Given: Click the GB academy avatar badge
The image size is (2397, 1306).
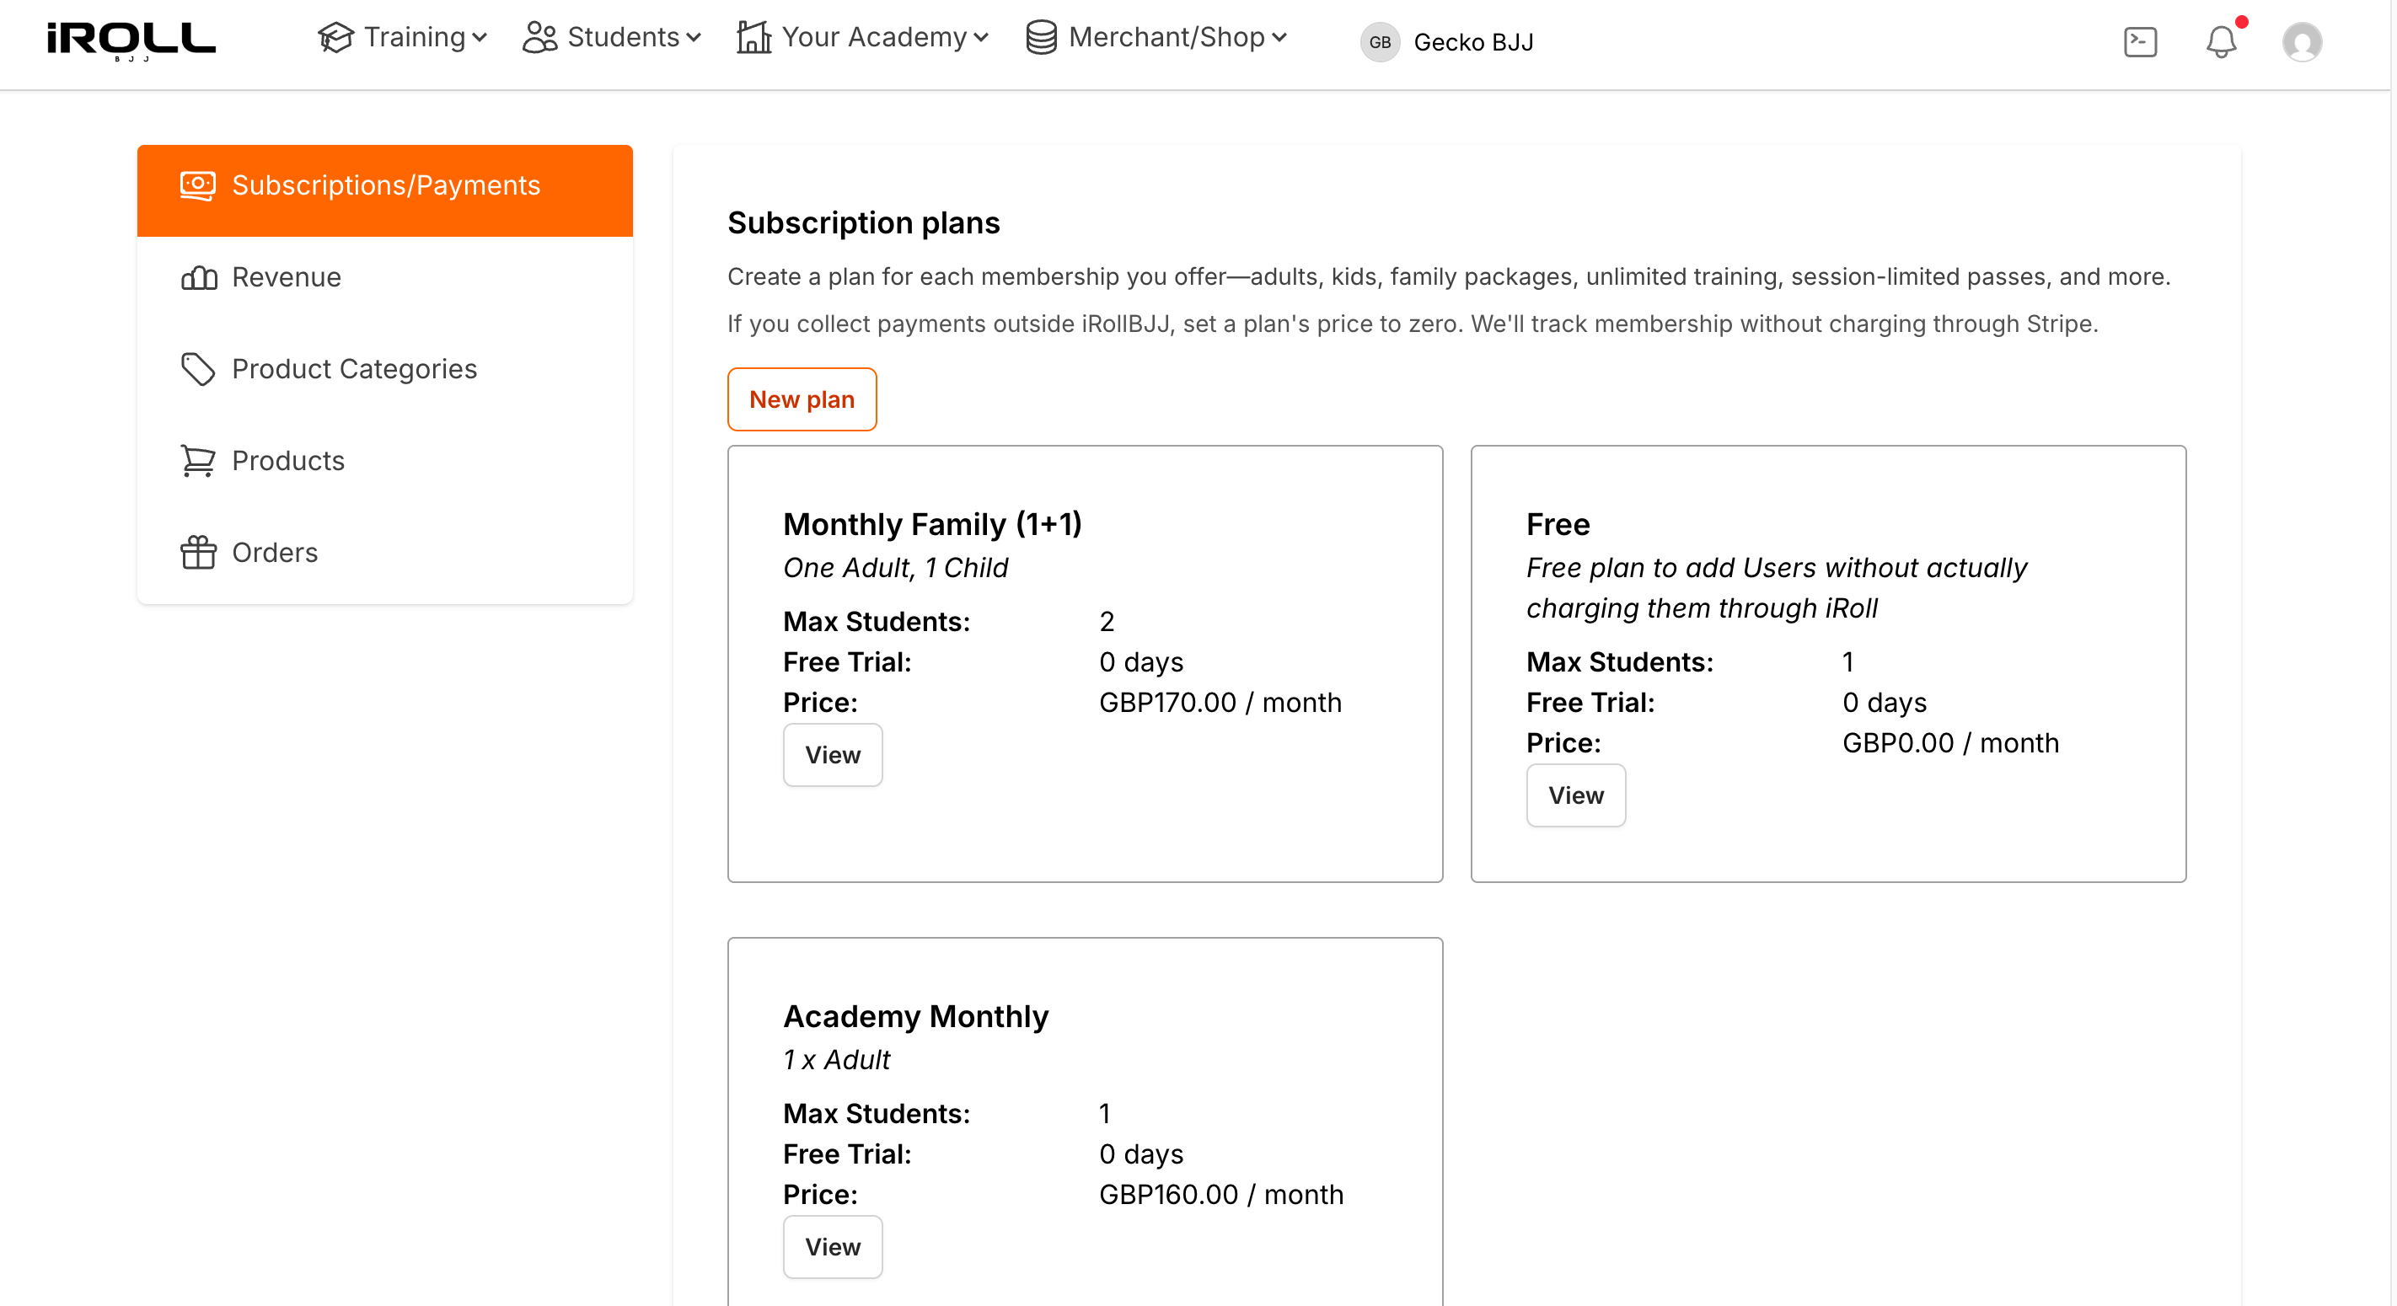Looking at the screenshot, I should 1380,42.
